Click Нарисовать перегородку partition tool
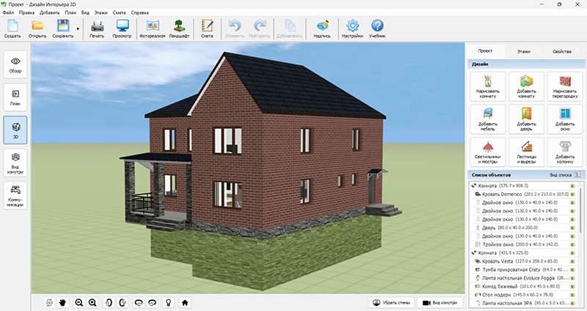Image resolution: width=587 pixels, height=311 pixels. coord(565,86)
